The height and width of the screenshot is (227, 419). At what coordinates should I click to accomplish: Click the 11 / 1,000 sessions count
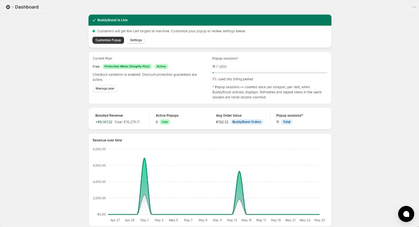pos(219,67)
